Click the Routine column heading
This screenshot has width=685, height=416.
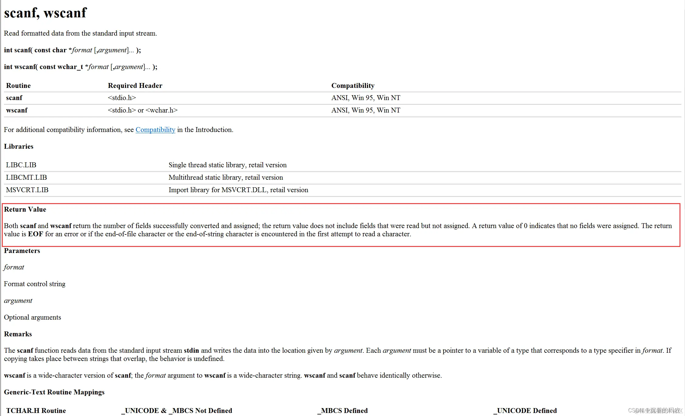pos(18,85)
